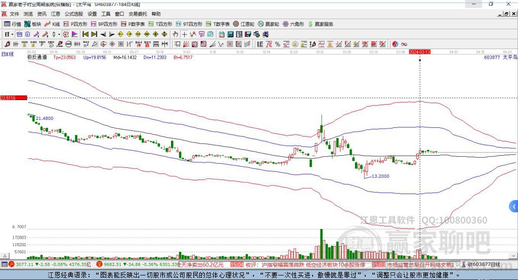Viewport: 518px width, 280px height.
Task: Open the 资讯 menu
Action: coord(41,14)
